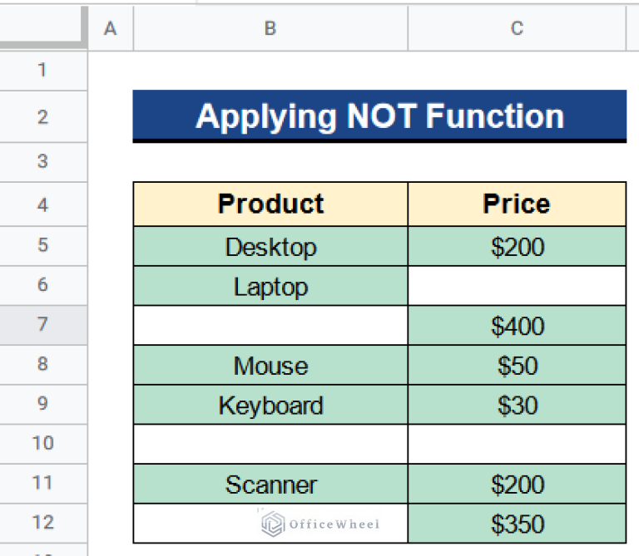Click the $30 price cell
Viewport: 639px width, 556px height.
(x=517, y=406)
